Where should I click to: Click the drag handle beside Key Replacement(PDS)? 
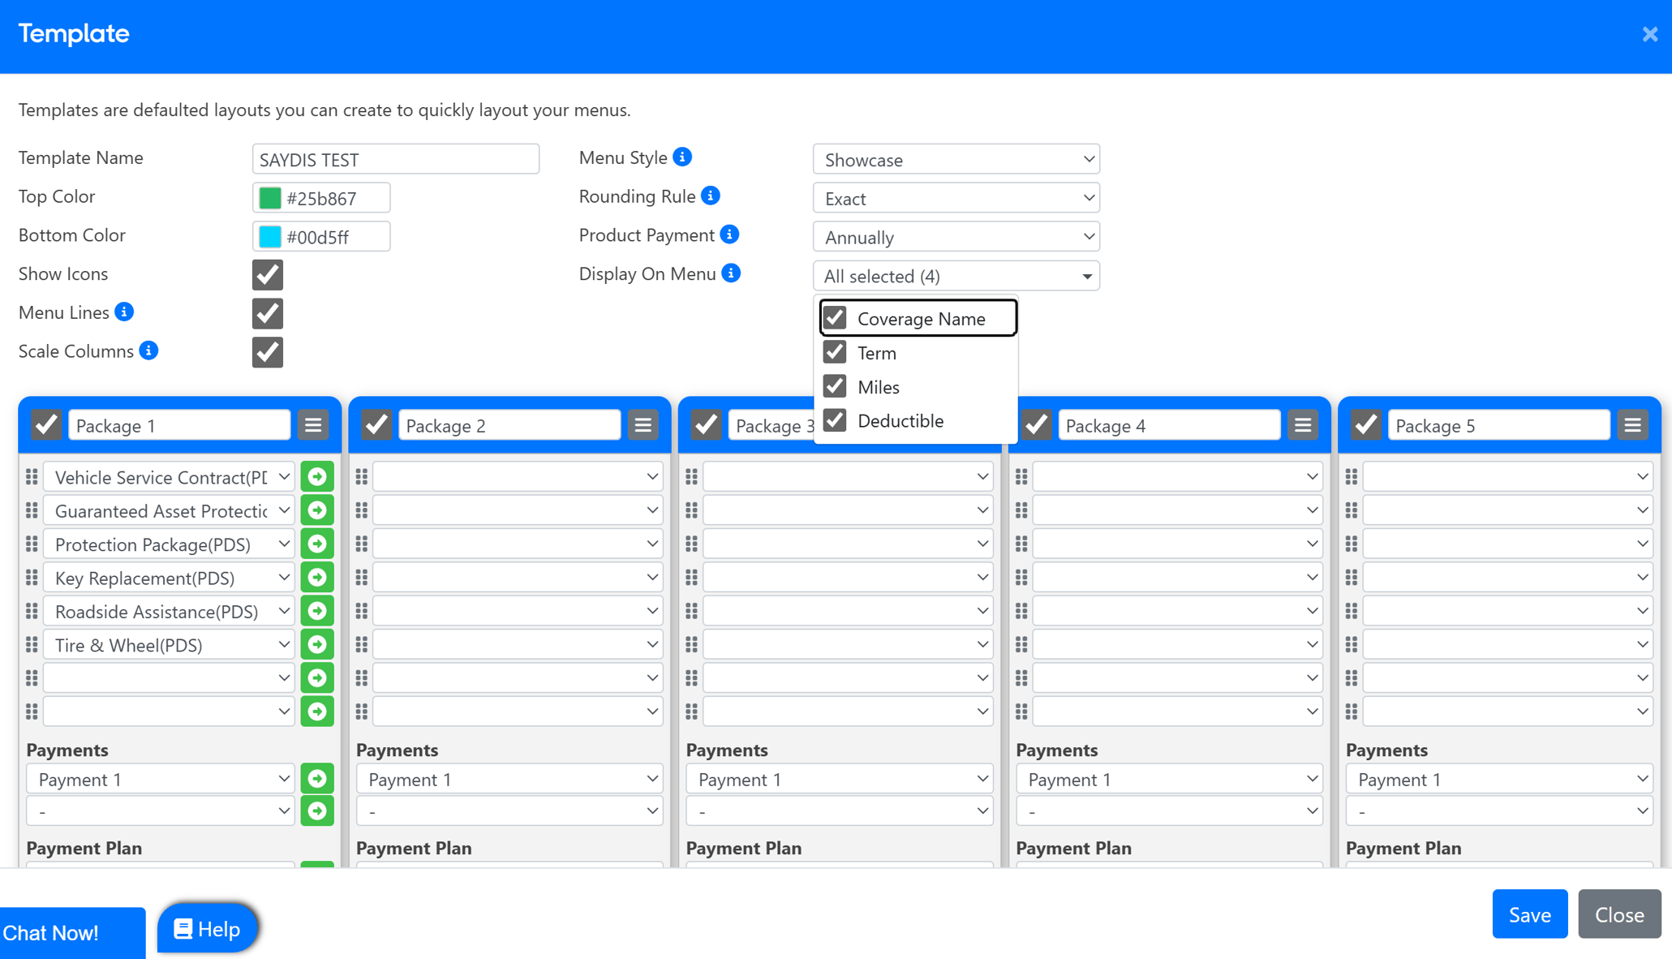(x=32, y=578)
